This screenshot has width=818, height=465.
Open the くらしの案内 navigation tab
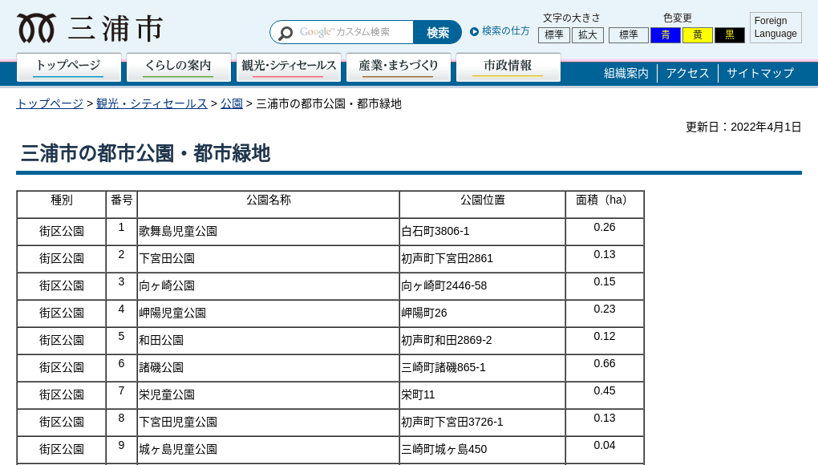pos(179,67)
